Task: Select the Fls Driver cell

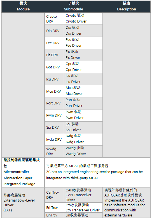Action: click(x=83, y=55)
